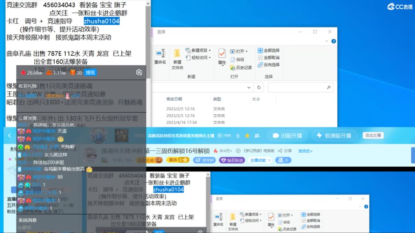This screenshot has width=415, height=233.
Task: Click 属性 properties icon in upper Explorer window
Action: pyautogui.click(x=222, y=53)
